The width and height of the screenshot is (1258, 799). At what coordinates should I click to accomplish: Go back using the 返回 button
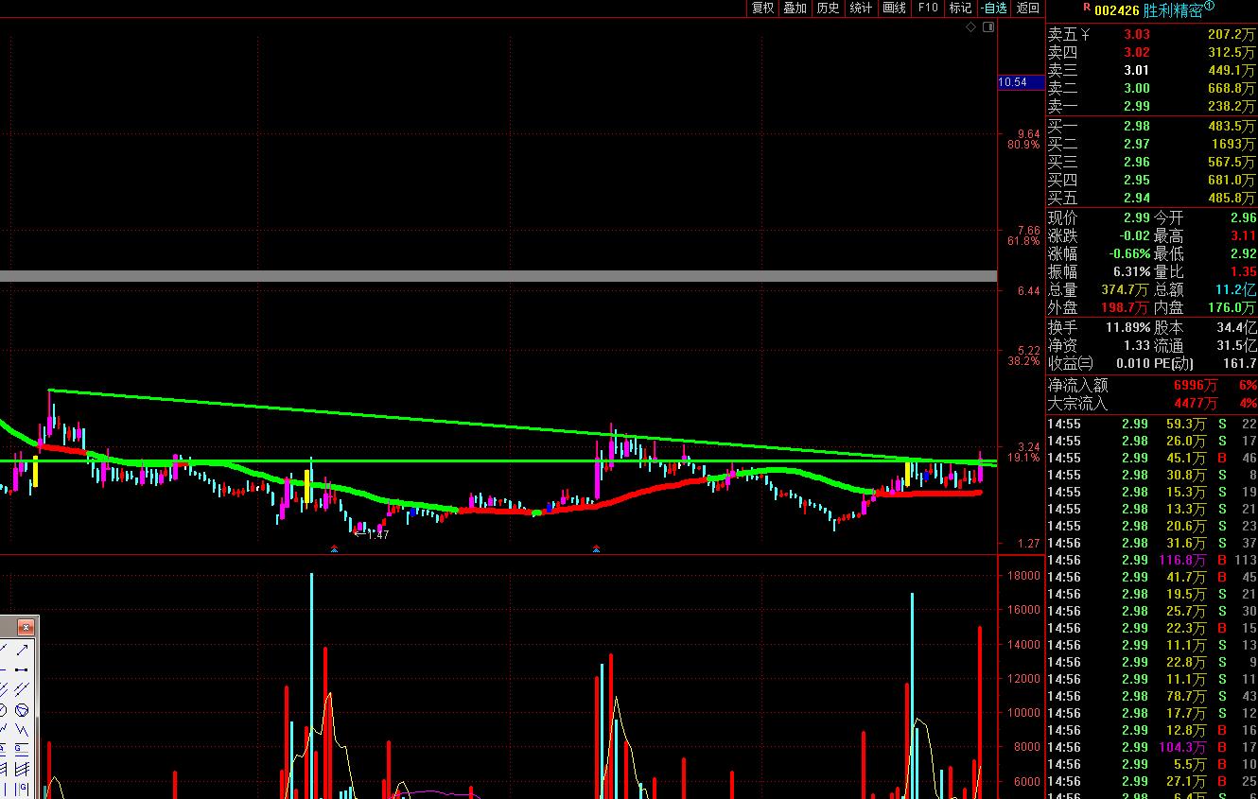(x=1027, y=8)
